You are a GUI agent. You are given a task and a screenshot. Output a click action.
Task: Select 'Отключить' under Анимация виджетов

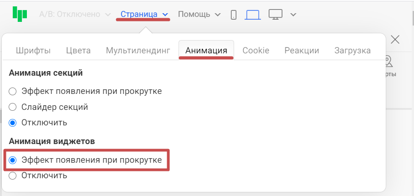tap(13, 175)
